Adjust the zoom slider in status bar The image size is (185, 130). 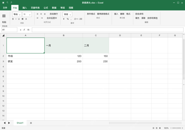click(177, 128)
